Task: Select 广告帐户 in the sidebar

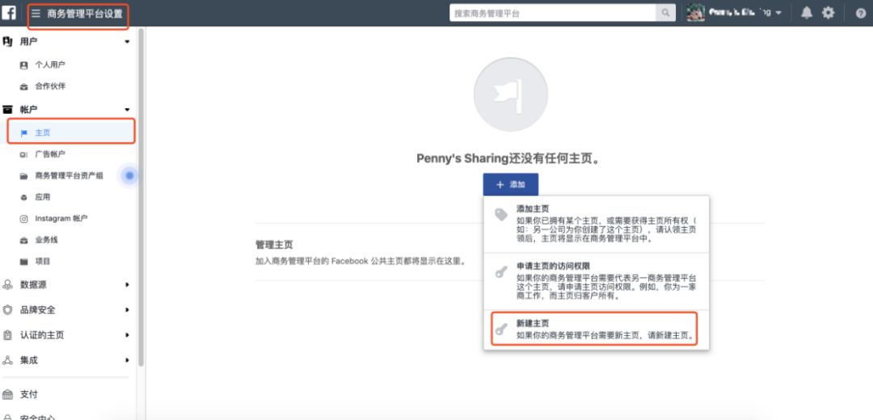Action: (x=50, y=154)
